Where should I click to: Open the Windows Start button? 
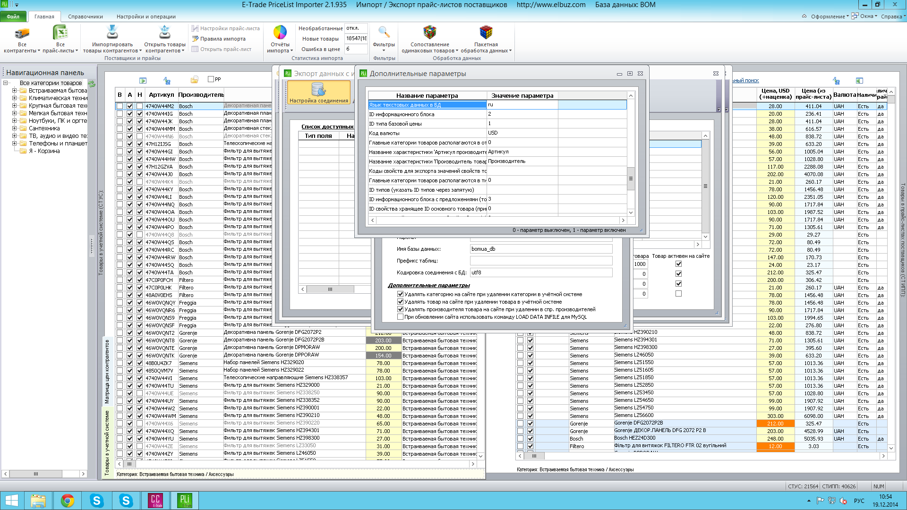coord(11,501)
